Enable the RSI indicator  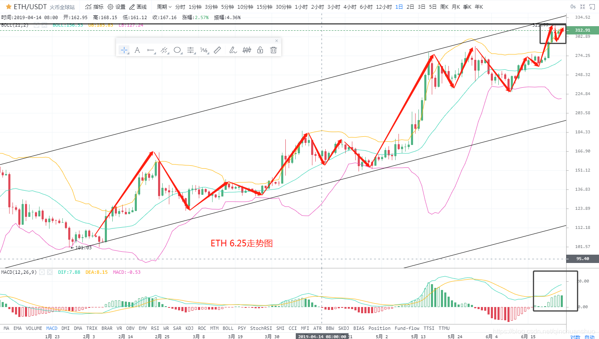(x=155, y=328)
